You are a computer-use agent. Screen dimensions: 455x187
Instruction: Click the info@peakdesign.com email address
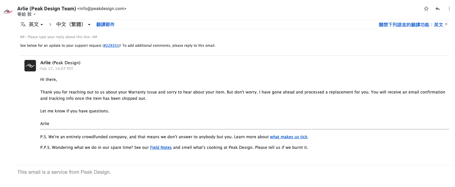(102, 9)
